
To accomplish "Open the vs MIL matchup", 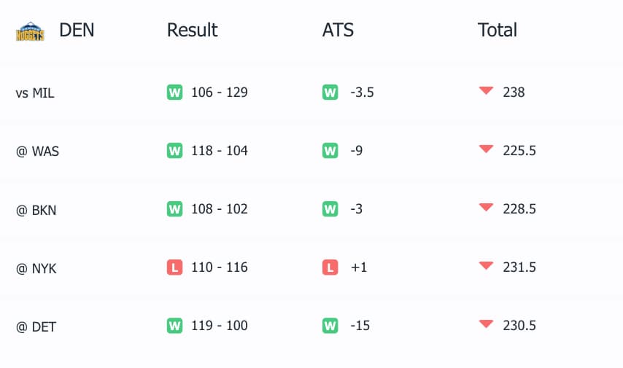I will [x=35, y=93].
